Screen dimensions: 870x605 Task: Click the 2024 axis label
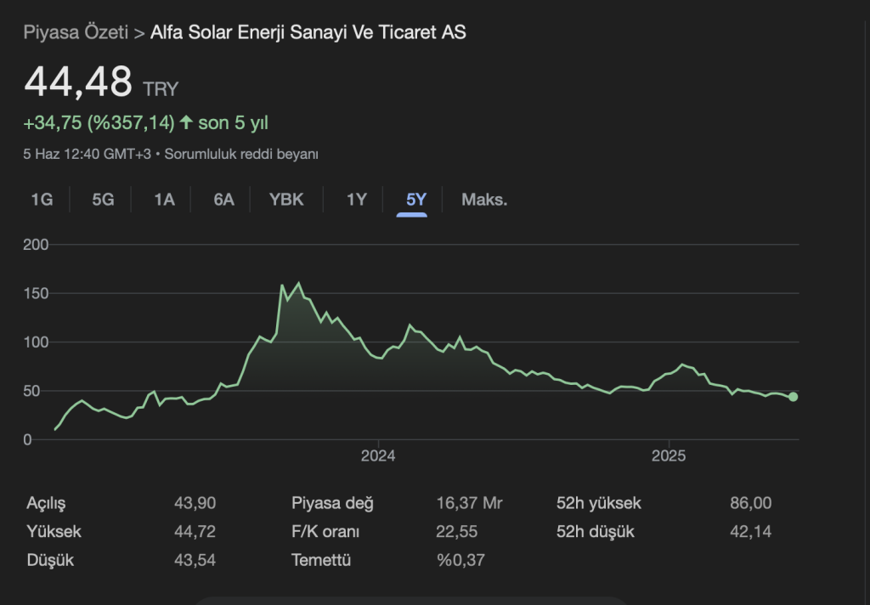pos(378,456)
